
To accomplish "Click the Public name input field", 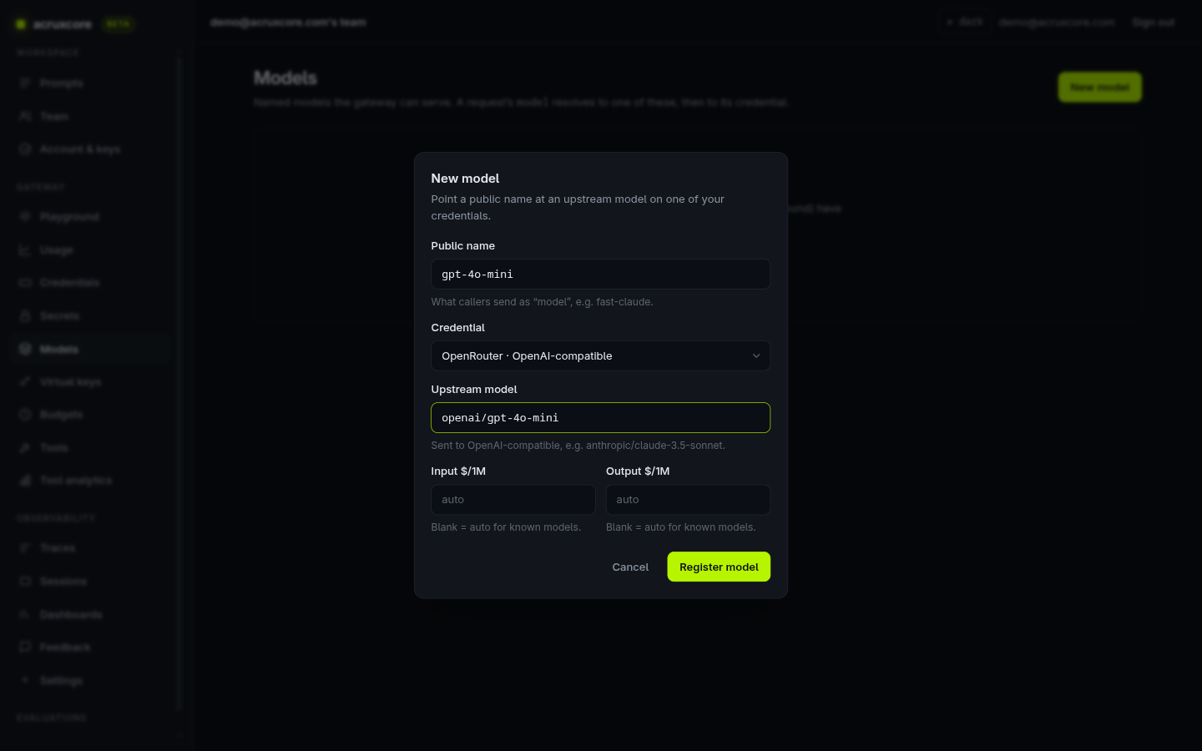I will point(600,274).
